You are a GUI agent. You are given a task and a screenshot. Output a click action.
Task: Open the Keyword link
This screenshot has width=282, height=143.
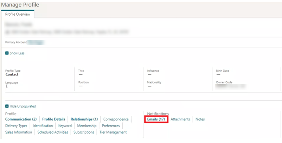click(65, 126)
